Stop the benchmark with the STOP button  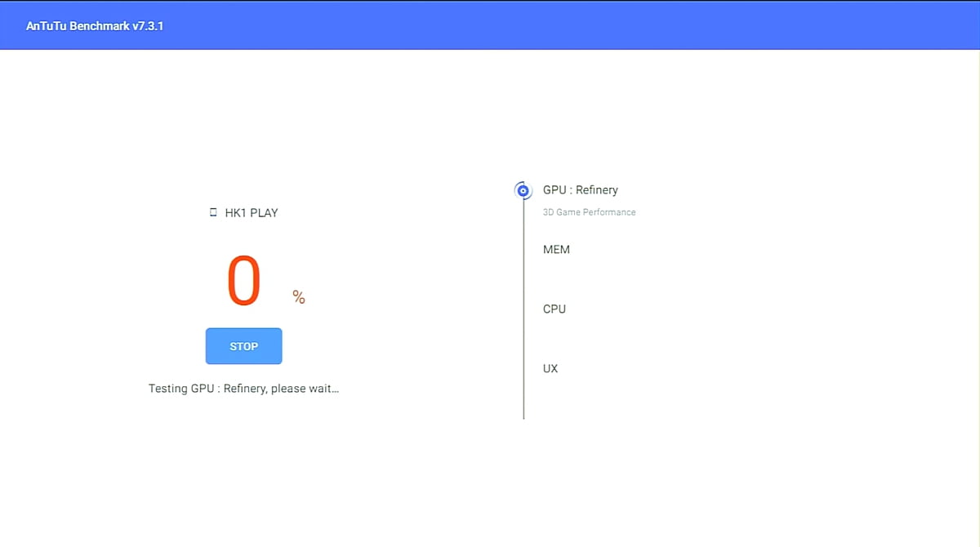click(243, 346)
